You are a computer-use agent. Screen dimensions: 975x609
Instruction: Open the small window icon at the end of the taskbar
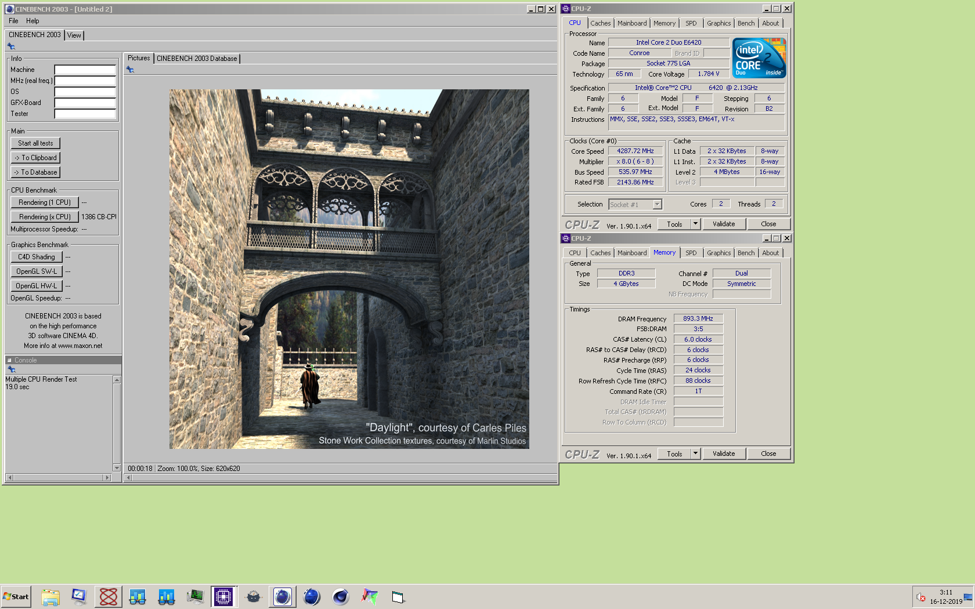click(x=398, y=597)
